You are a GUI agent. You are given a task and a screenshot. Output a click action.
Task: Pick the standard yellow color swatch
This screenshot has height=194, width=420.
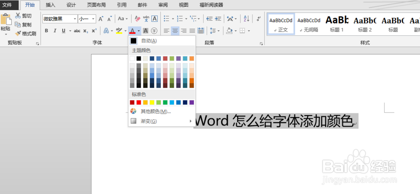click(152, 102)
